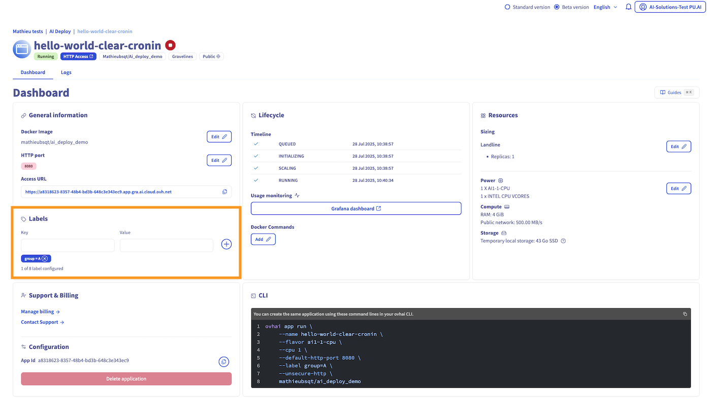
Task: Edit the Docker Image
Action: click(x=219, y=136)
